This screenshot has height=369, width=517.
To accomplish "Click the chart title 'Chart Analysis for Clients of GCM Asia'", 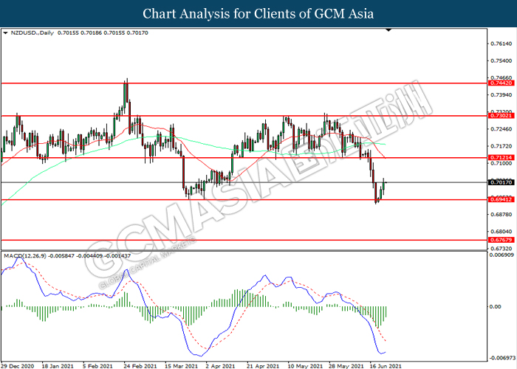I will pos(258,14).
